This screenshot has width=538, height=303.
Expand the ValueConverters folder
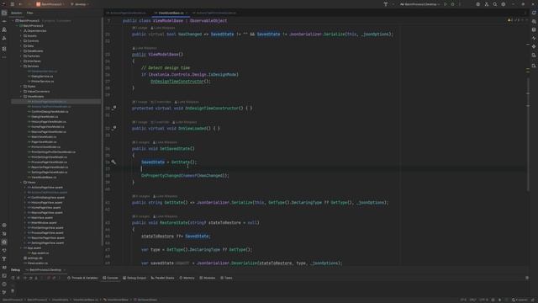pyautogui.click(x=21, y=92)
